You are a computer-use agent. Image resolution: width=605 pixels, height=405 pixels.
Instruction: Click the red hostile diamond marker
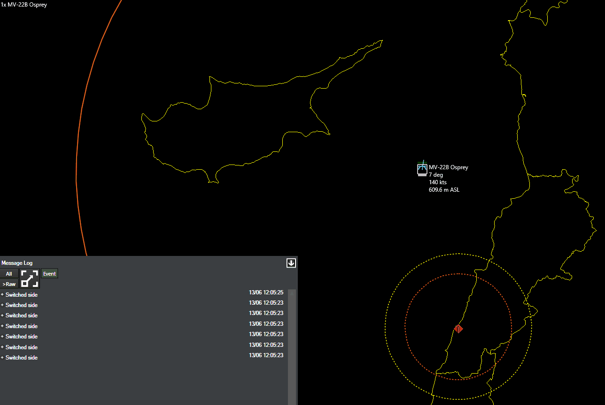pos(458,329)
